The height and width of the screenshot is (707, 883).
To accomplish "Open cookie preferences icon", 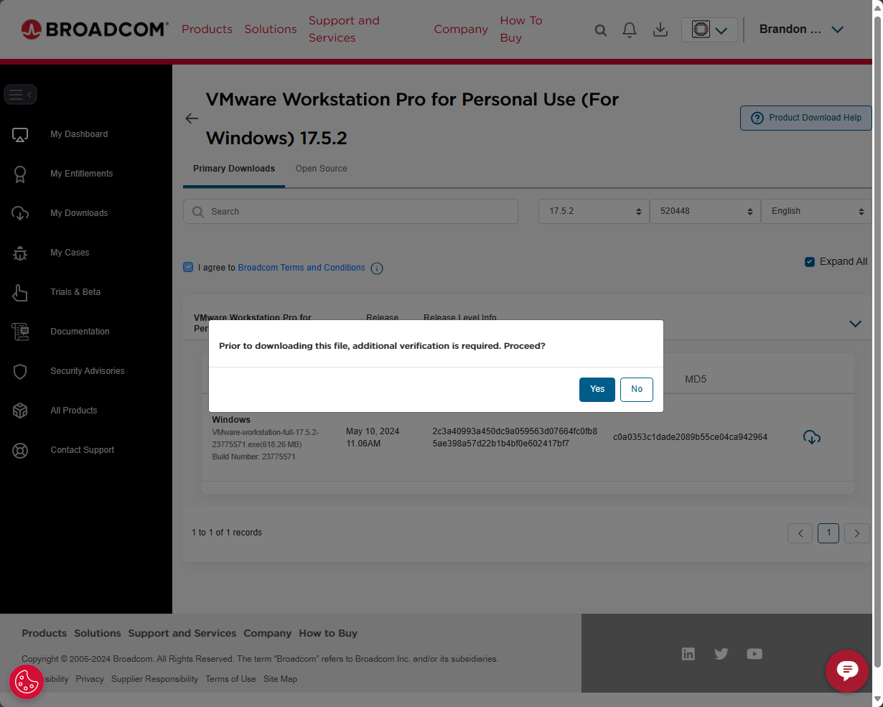I will pos(27,681).
